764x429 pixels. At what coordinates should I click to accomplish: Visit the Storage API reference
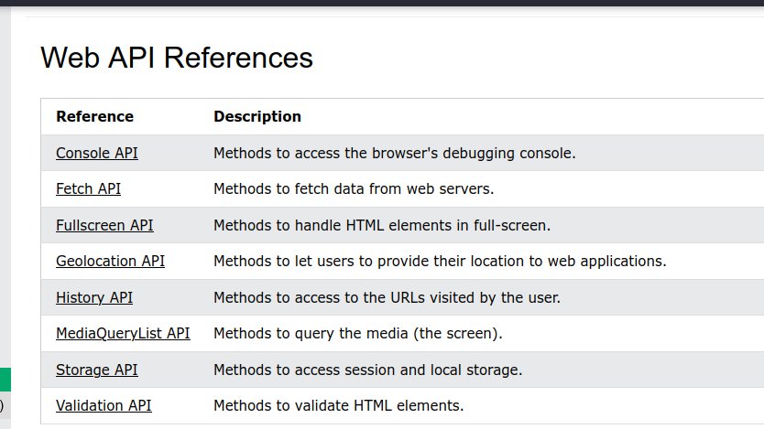[x=97, y=370]
